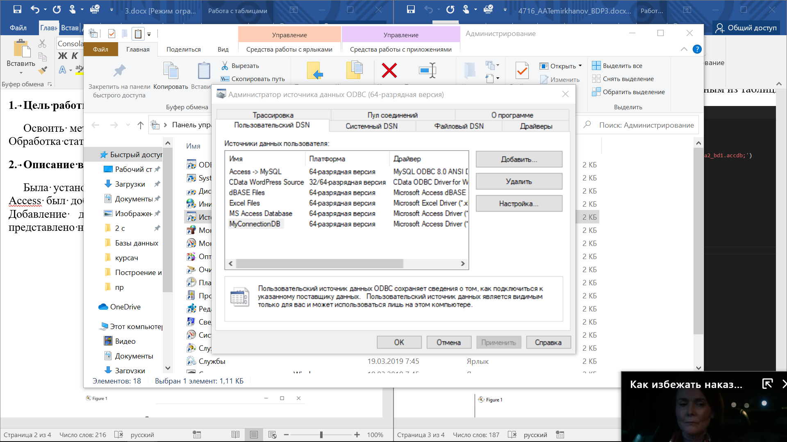Open Средства работы с ярлыками tab

[x=289, y=50]
